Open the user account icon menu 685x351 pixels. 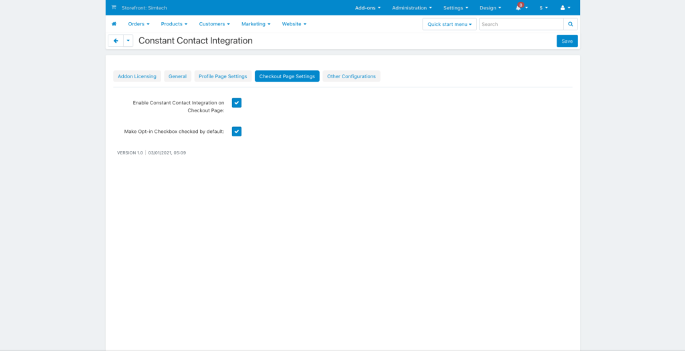point(565,8)
